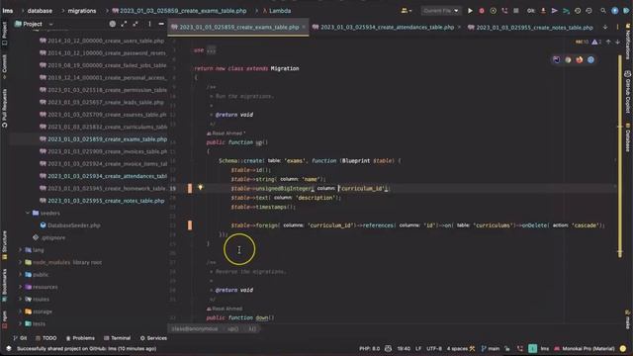Open Services tool window tab

coord(153,338)
